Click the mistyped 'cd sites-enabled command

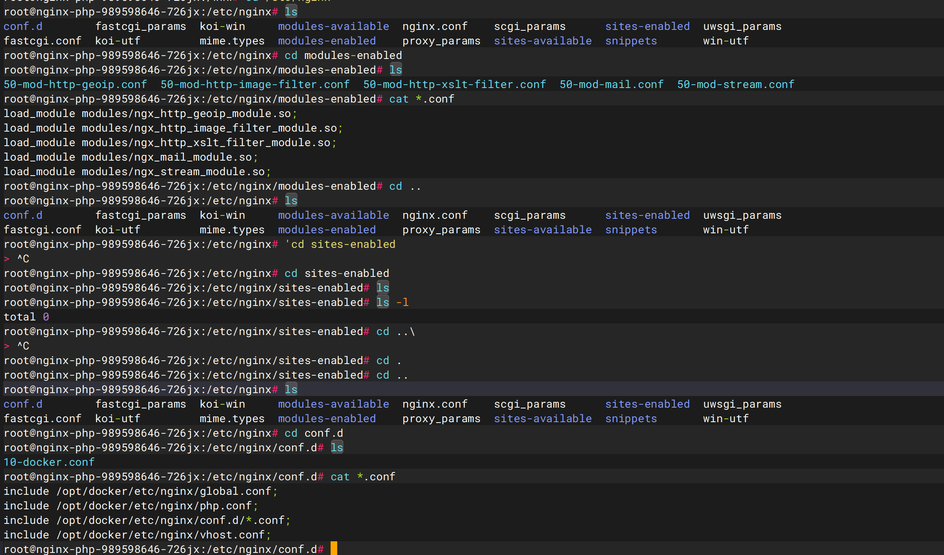tap(340, 244)
